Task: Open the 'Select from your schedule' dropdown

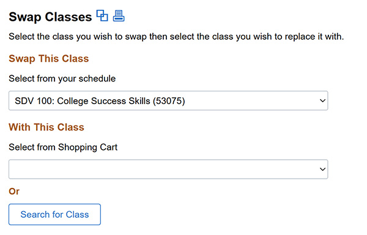Action: click(x=168, y=100)
